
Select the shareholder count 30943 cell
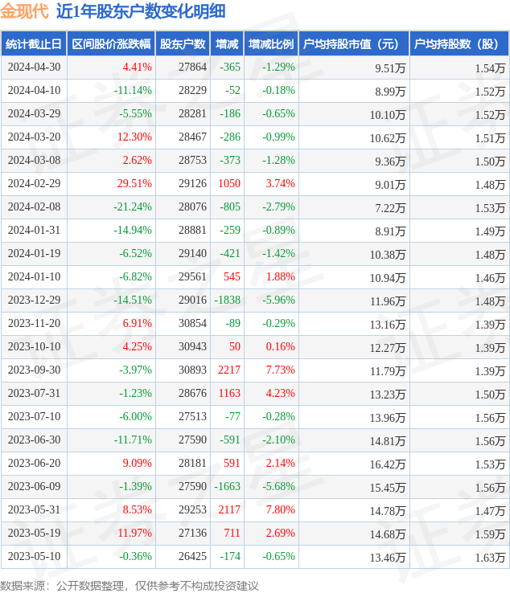(x=192, y=347)
